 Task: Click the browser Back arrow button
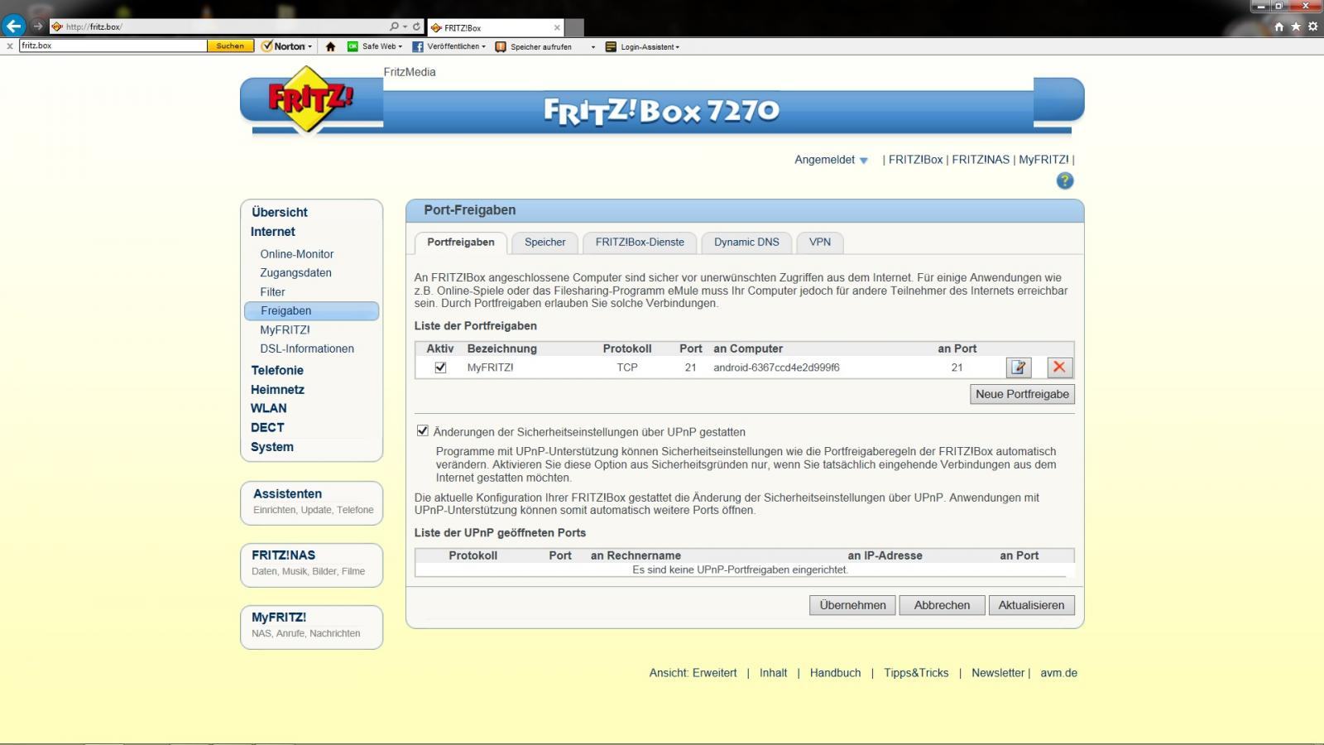click(13, 26)
